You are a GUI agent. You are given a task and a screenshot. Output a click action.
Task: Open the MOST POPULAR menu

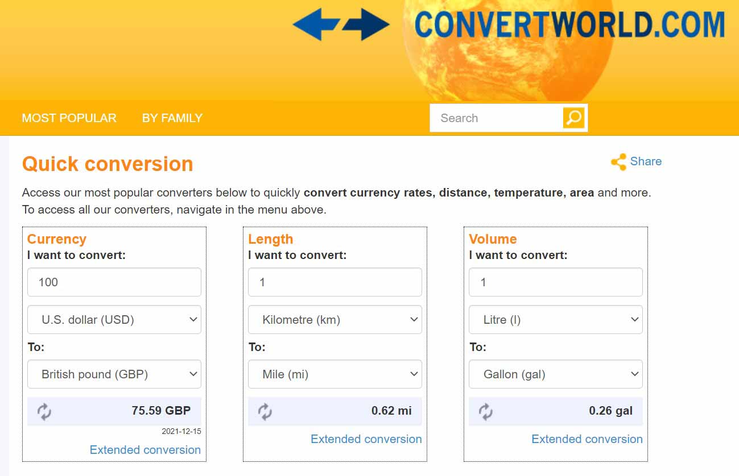(69, 118)
